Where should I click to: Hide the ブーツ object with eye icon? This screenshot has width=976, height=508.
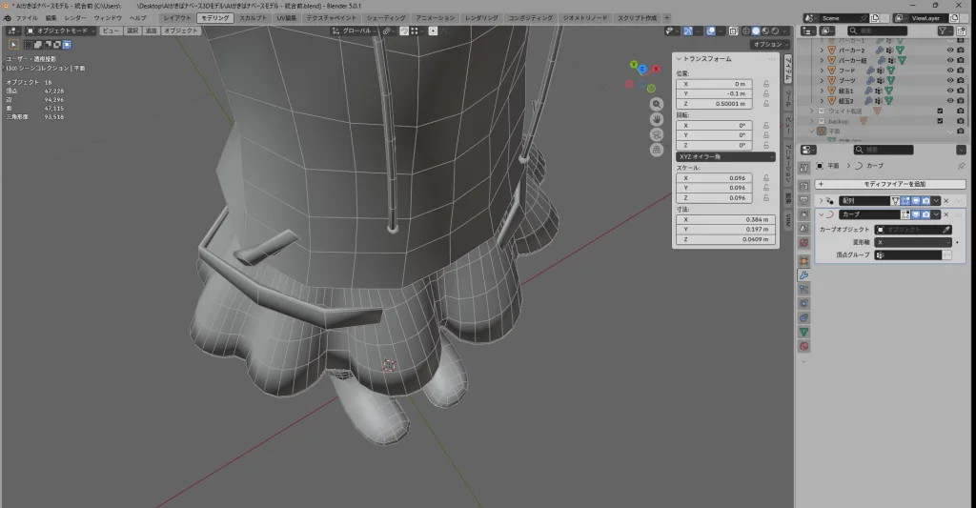(x=949, y=80)
